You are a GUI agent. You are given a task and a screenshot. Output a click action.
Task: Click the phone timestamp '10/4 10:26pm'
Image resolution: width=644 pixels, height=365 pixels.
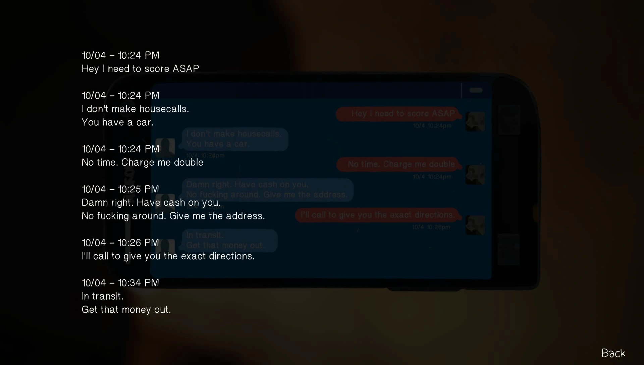pyautogui.click(x=431, y=227)
